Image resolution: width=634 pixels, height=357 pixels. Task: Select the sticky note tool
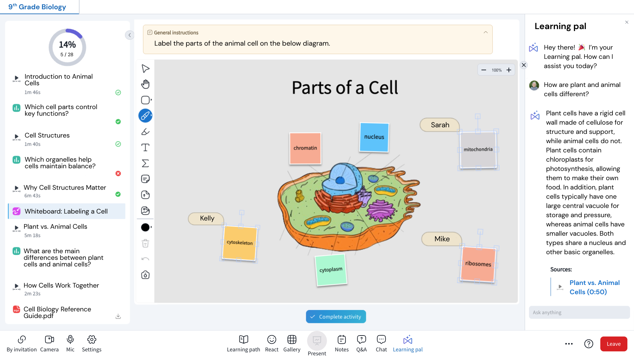coord(145,179)
